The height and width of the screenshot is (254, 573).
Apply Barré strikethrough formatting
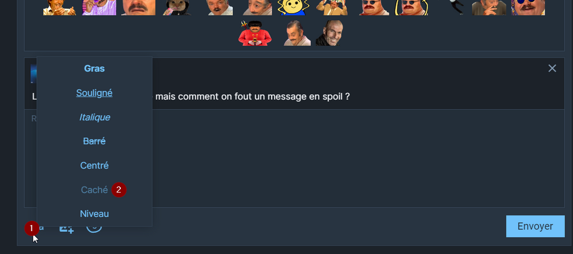coord(94,141)
